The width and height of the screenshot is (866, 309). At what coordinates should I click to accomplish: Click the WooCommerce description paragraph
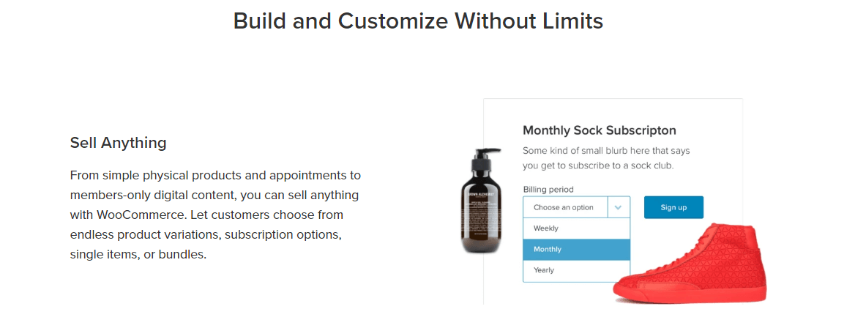tap(215, 215)
